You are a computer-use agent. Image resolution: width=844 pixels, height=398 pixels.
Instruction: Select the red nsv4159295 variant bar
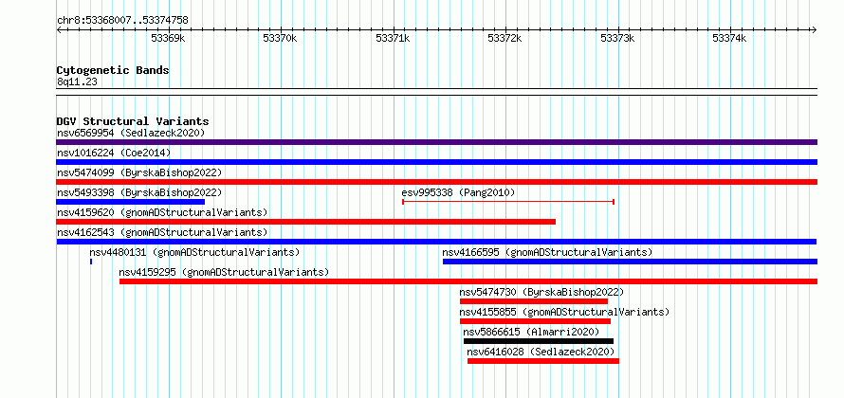468,281
